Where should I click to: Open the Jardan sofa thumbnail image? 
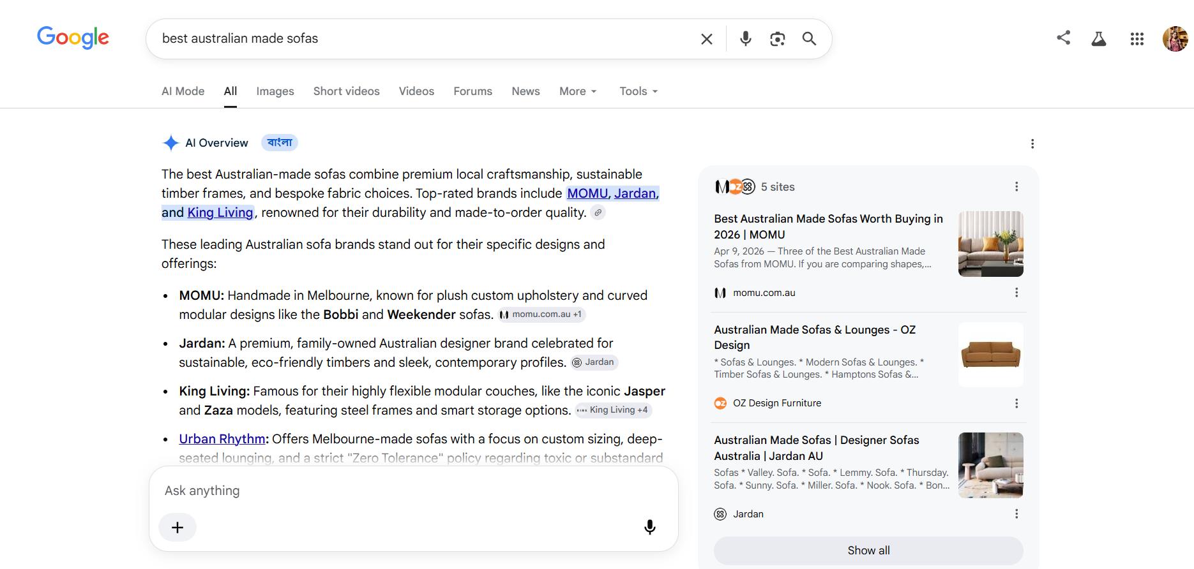[x=991, y=465]
